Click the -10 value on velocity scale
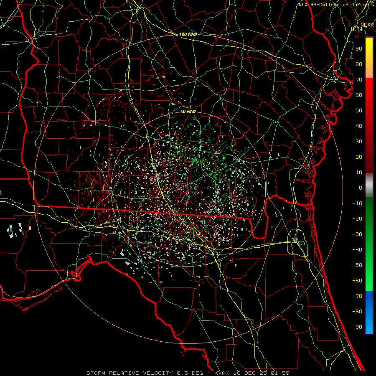This screenshot has width=376, height=376. (357, 203)
